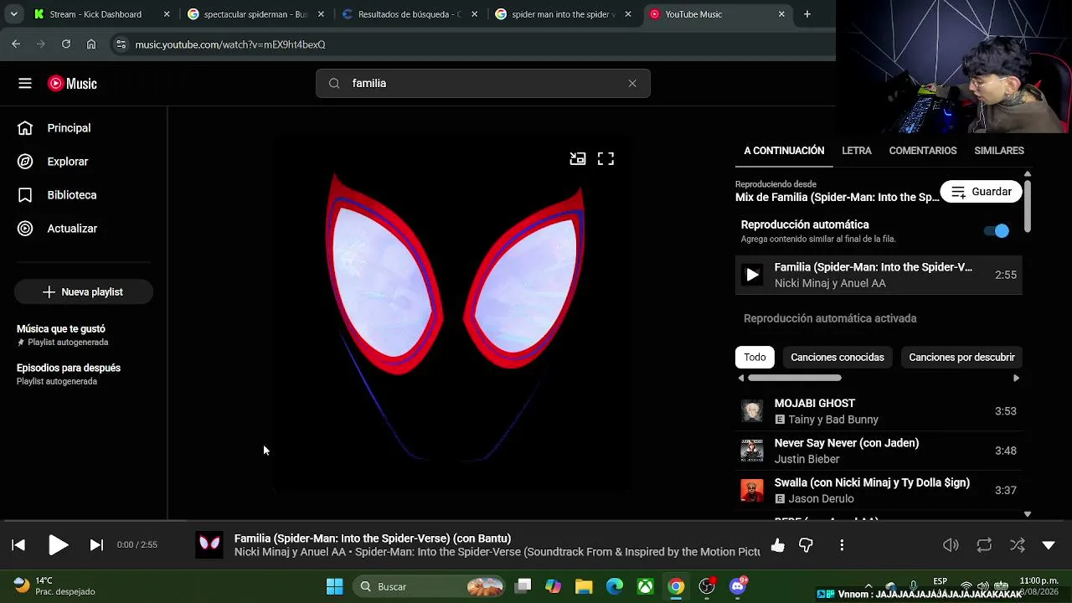Close the YouTube Music browser tab
The image size is (1072, 603).
tap(781, 14)
